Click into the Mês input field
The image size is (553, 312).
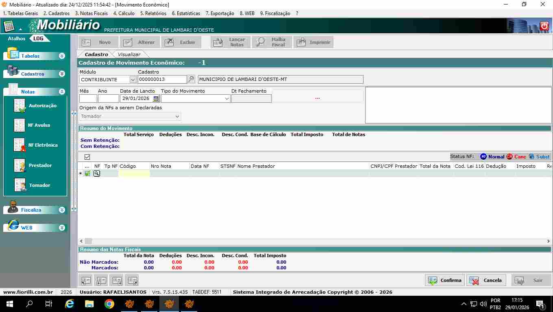point(88,99)
